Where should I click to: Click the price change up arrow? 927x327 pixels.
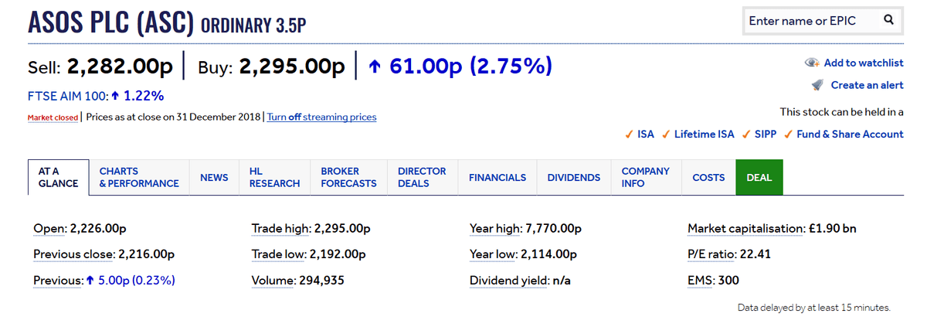(375, 67)
